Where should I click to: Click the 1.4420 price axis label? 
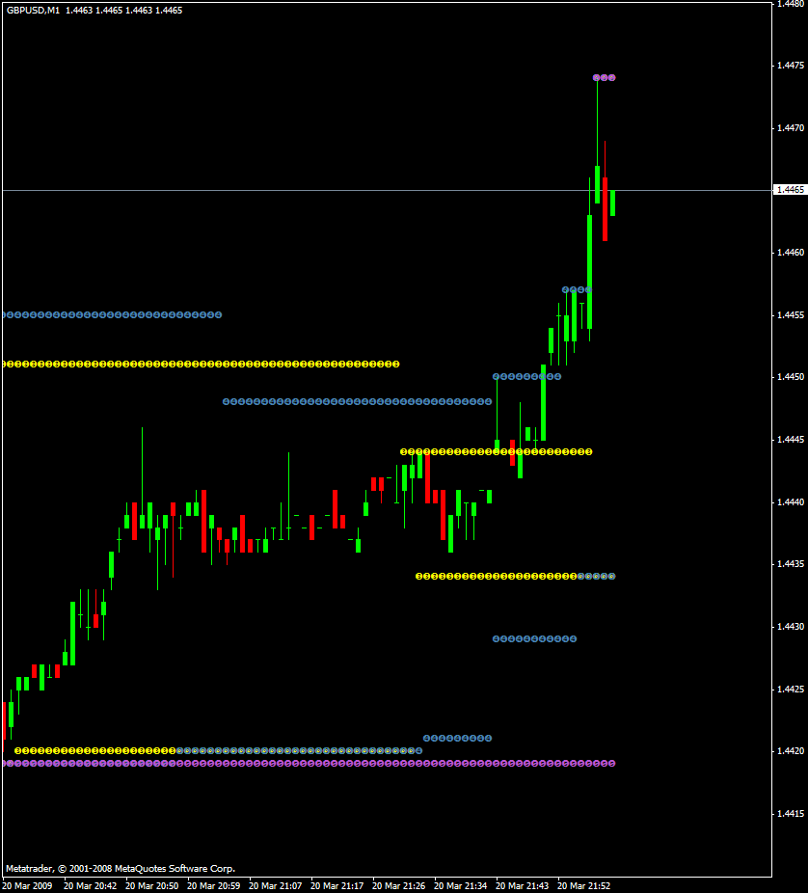pyautogui.click(x=791, y=751)
